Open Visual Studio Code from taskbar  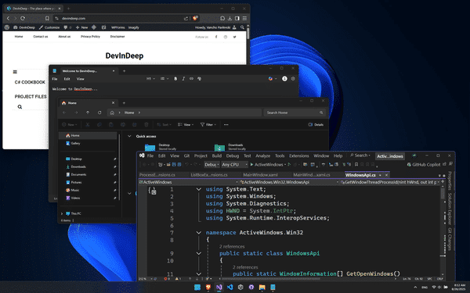tap(230, 287)
